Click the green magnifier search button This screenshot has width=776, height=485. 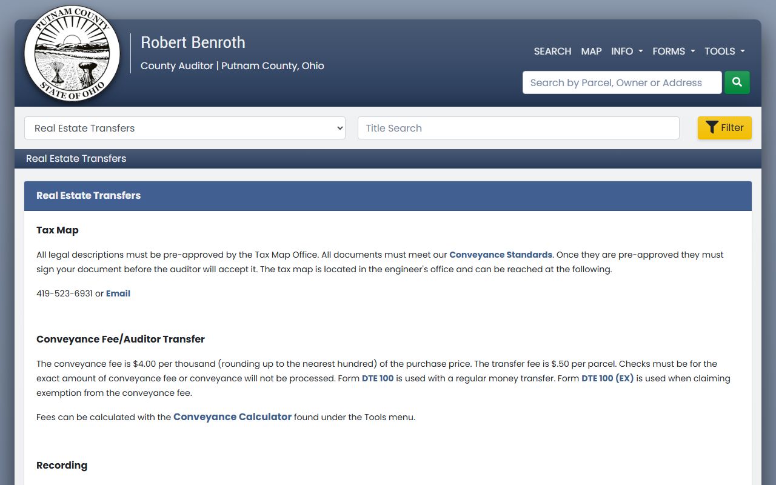[x=737, y=82]
